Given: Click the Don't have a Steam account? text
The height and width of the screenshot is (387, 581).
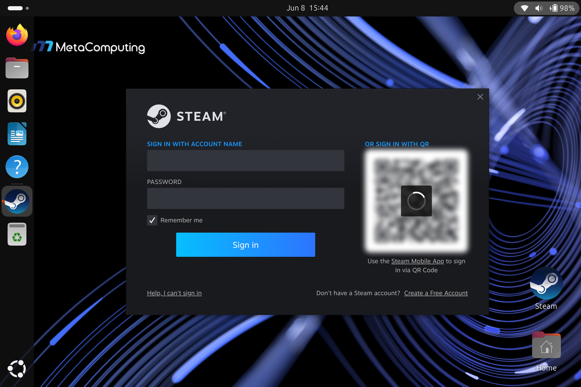Looking at the screenshot, I should pos(359,293).
